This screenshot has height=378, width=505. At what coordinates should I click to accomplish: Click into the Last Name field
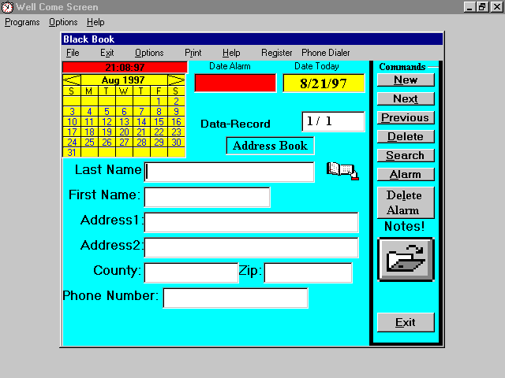[x=230, y=172]
